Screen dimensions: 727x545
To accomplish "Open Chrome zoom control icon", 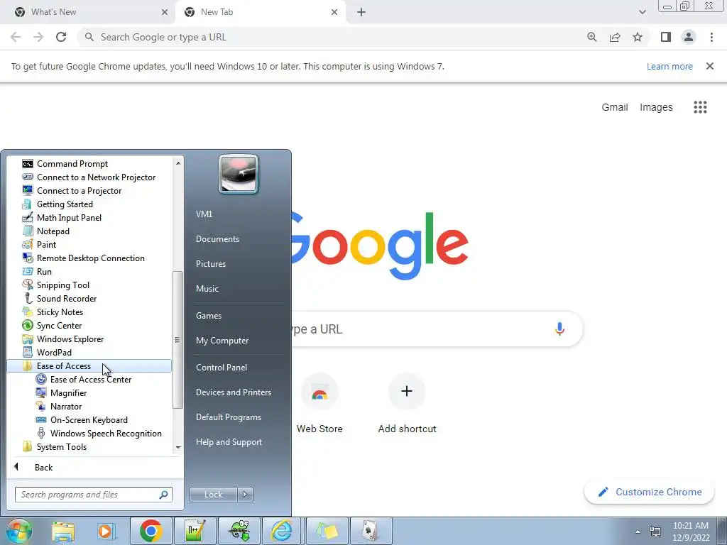I will 592,37.
